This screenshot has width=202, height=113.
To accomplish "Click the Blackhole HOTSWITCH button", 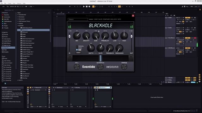I will [x=100, y=67].
